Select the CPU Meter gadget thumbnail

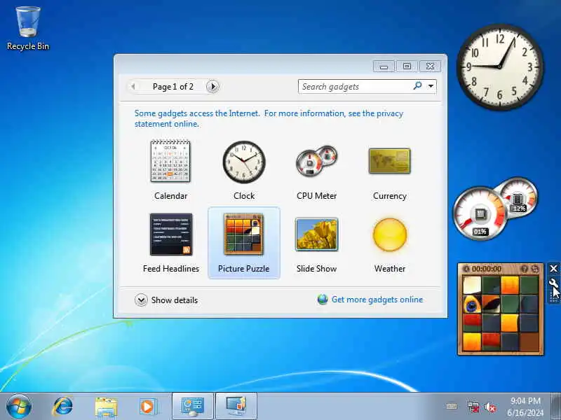click(x=317, y=161)
